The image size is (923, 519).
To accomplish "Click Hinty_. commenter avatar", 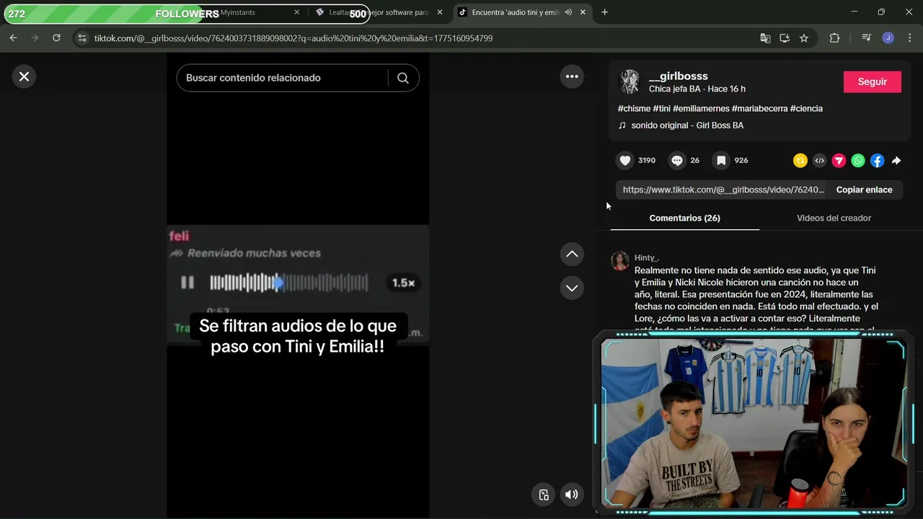I will (x=620, y=261).
